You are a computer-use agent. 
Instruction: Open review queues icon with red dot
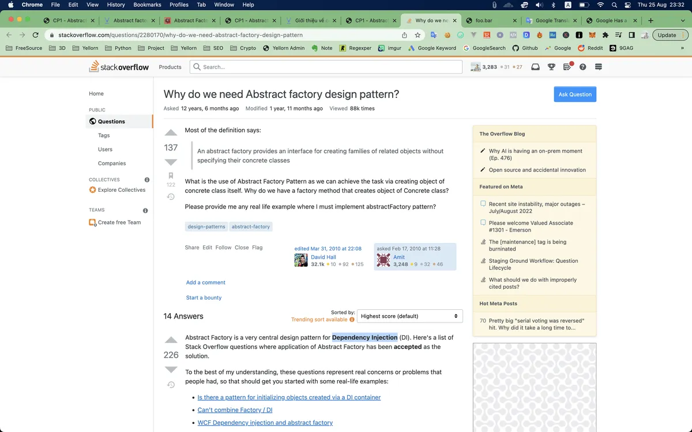click(567, 66)
